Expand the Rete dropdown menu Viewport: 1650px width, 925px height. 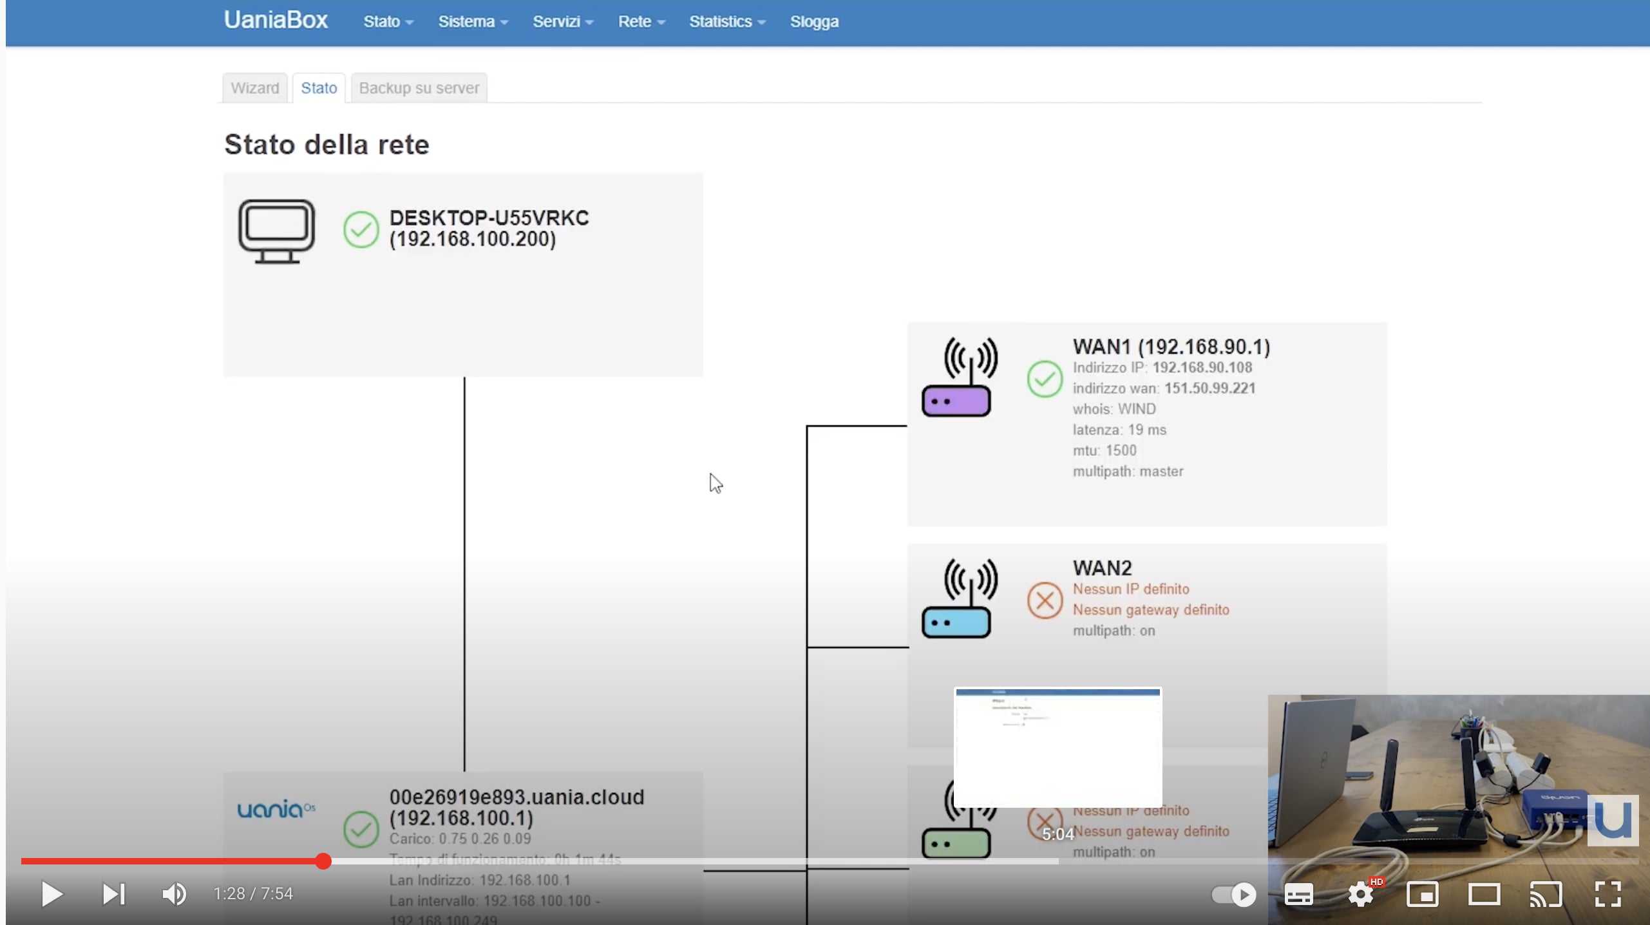pos(641,22)
